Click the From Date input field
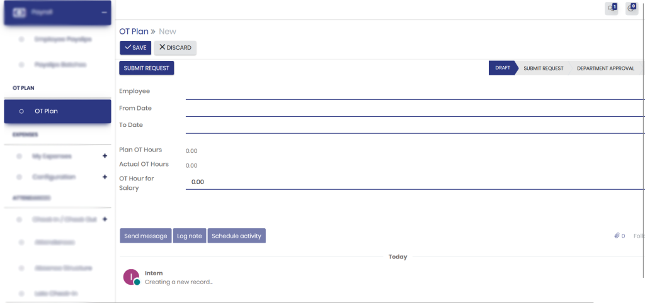645x303 pixels. [x=415, y=109]
